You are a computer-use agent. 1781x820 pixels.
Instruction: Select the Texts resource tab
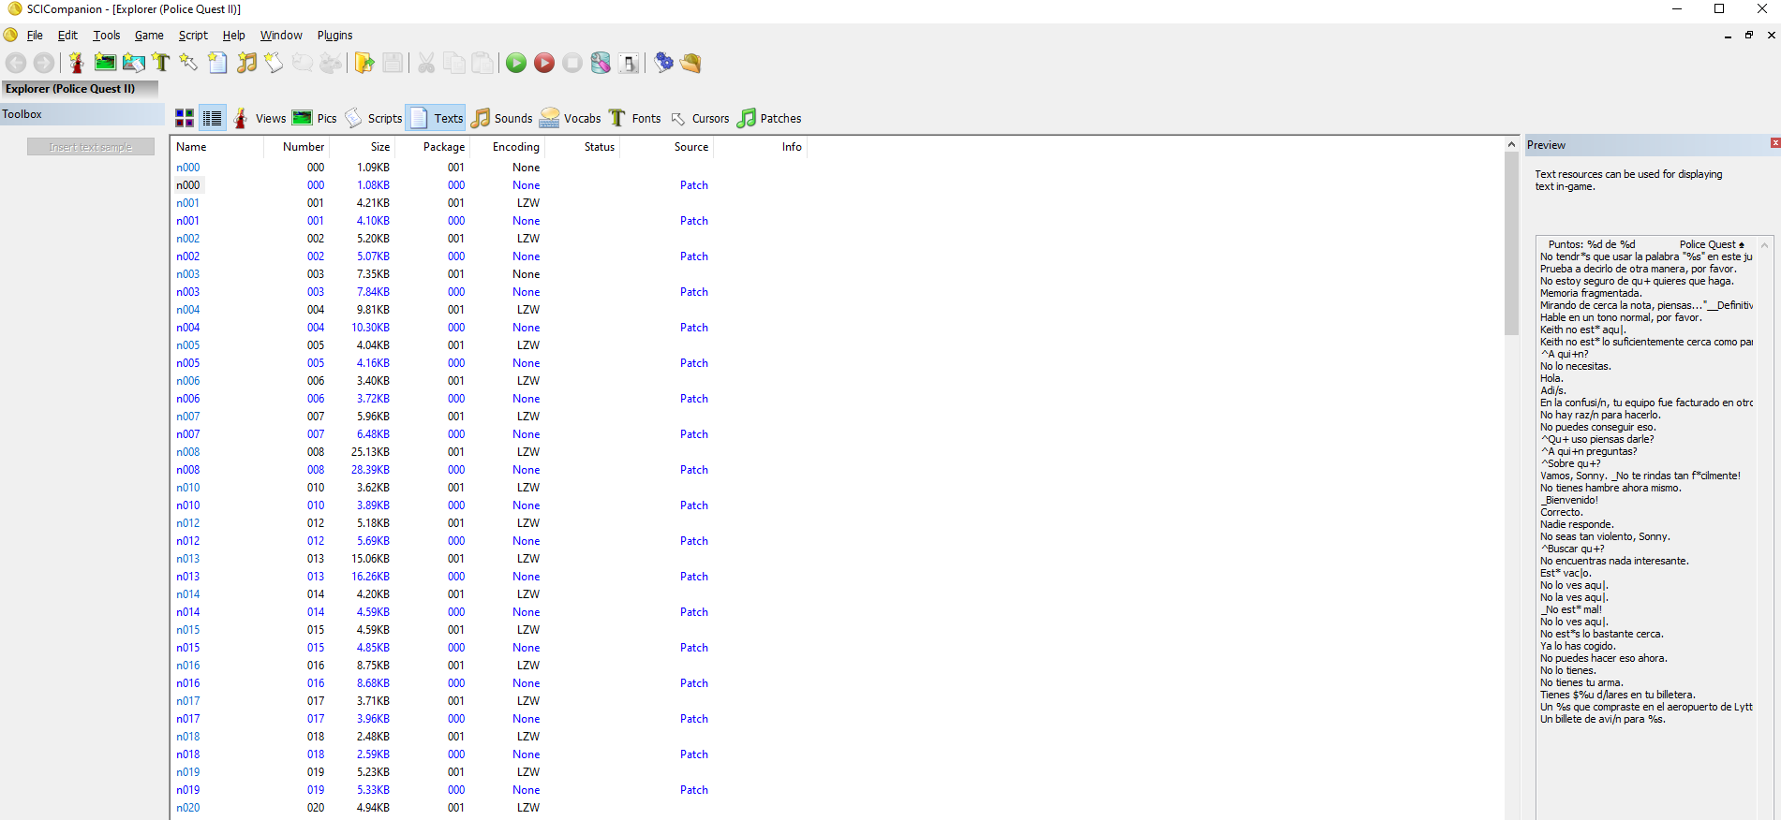[436, 118]
